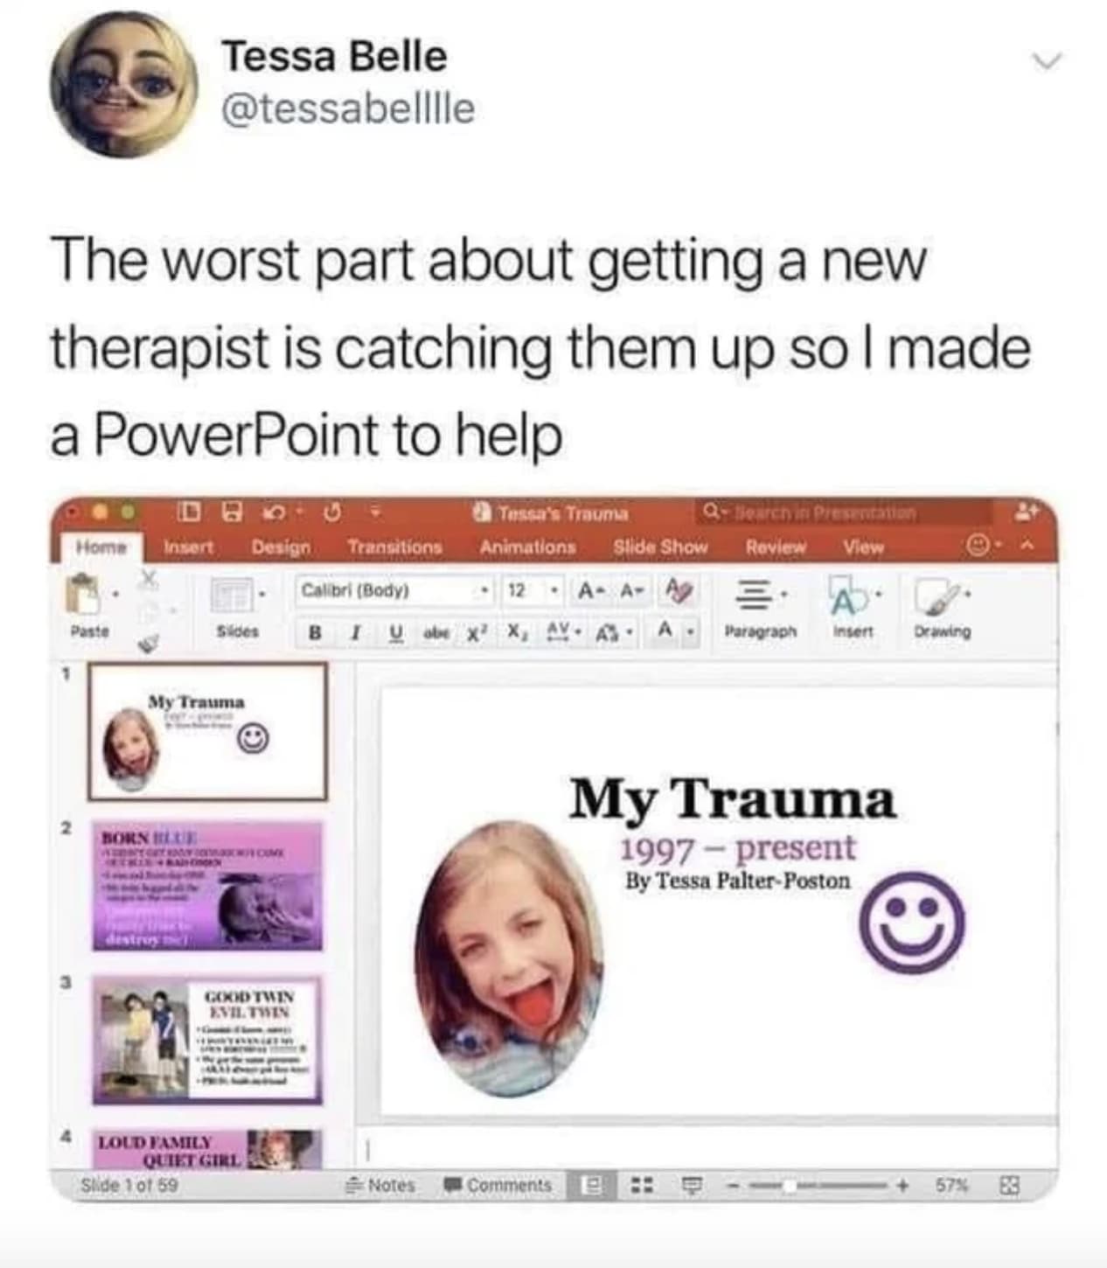Screen dimensions: 1107x1268
Task: Switch to slide sorter grid view icon
Action: click(643, 1186)
